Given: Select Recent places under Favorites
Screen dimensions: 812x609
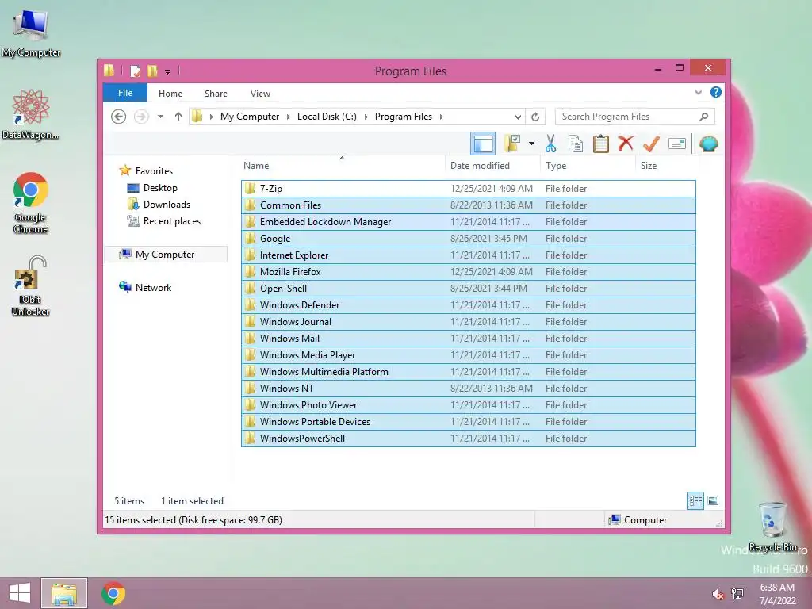Looking at the screenshot, I should [172, 221].
